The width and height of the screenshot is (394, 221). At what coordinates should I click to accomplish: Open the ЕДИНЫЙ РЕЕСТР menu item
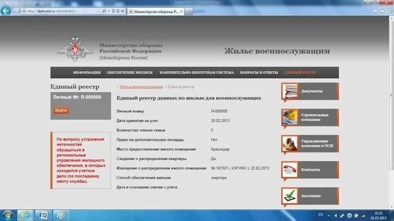pyautogui.click(x=300, y=73)
